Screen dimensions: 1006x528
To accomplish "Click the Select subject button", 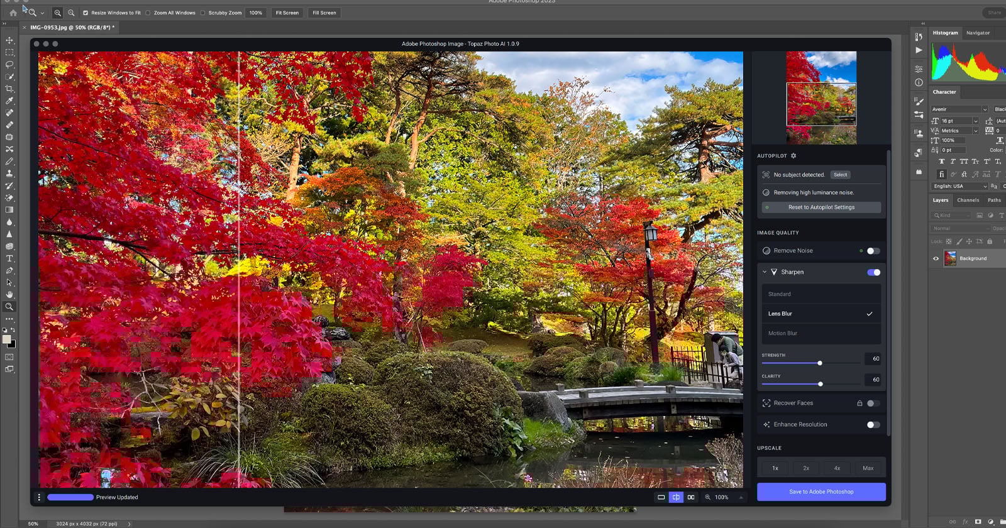I will pos(840,175).
